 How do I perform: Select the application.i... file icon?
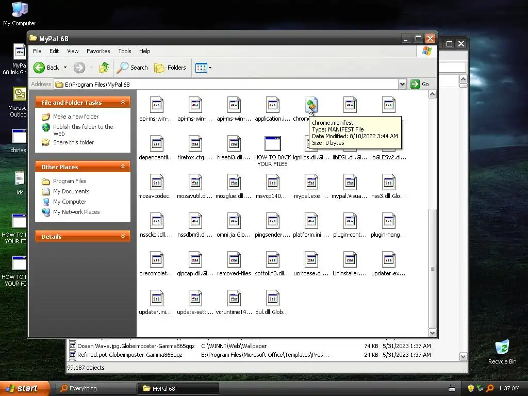[273, 105]
